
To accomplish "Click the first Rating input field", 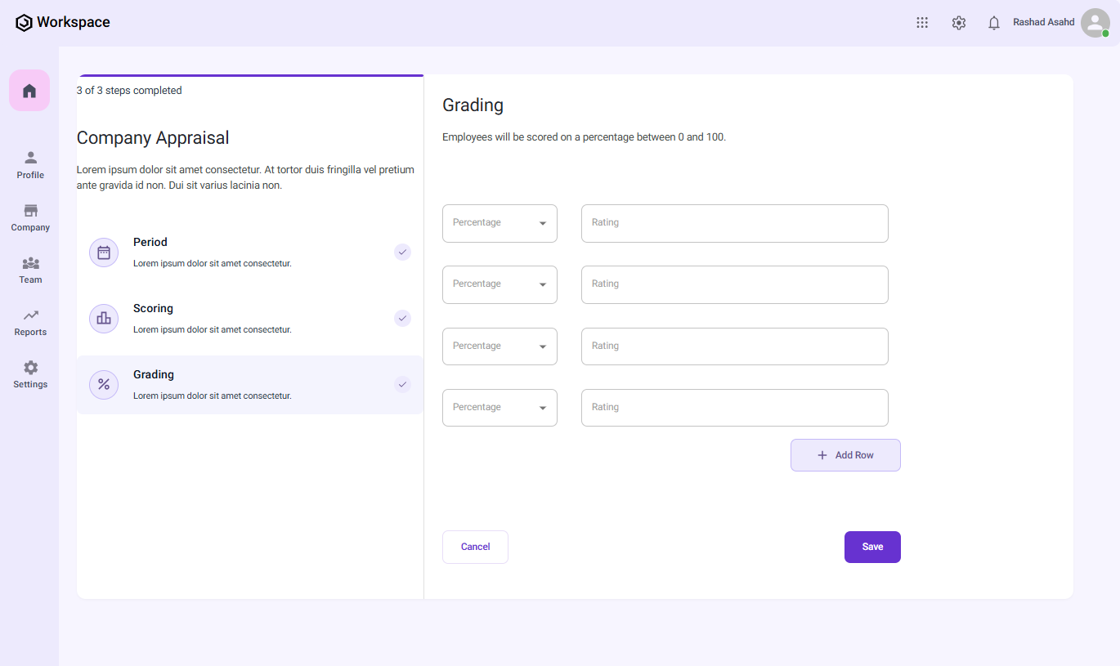I will click(734, 223).
